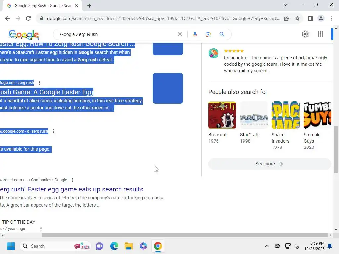Click the zdnet.com Companies Google breadcrumb
The width and height of the screenshot is (339, 254).
coord(33,180)
